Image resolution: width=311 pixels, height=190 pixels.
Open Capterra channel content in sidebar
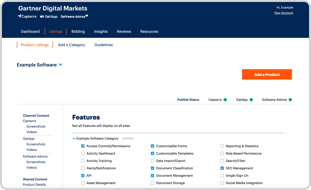29,121
